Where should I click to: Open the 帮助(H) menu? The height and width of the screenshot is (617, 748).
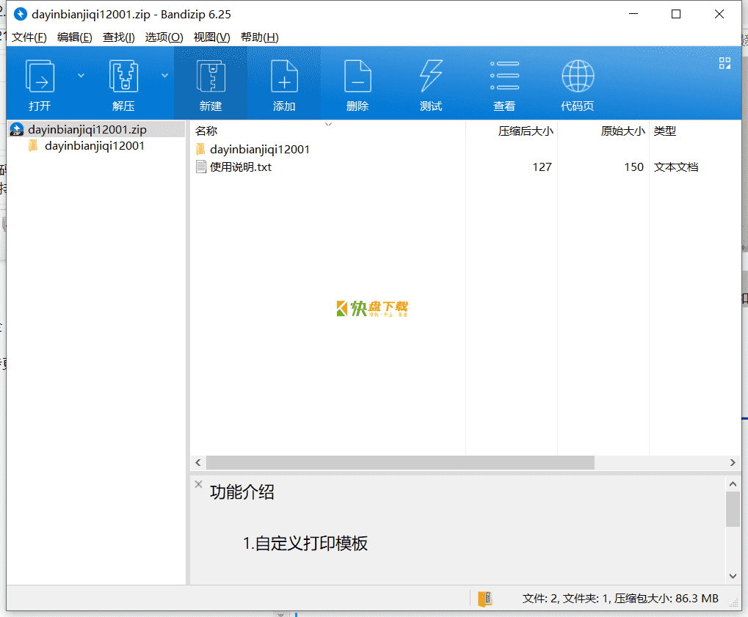(x=260, y=37)
